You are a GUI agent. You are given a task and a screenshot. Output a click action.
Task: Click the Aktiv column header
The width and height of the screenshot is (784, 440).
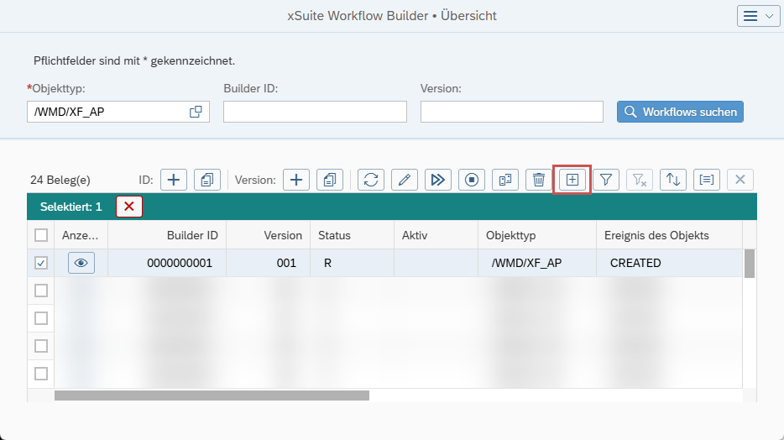point(436,235)
